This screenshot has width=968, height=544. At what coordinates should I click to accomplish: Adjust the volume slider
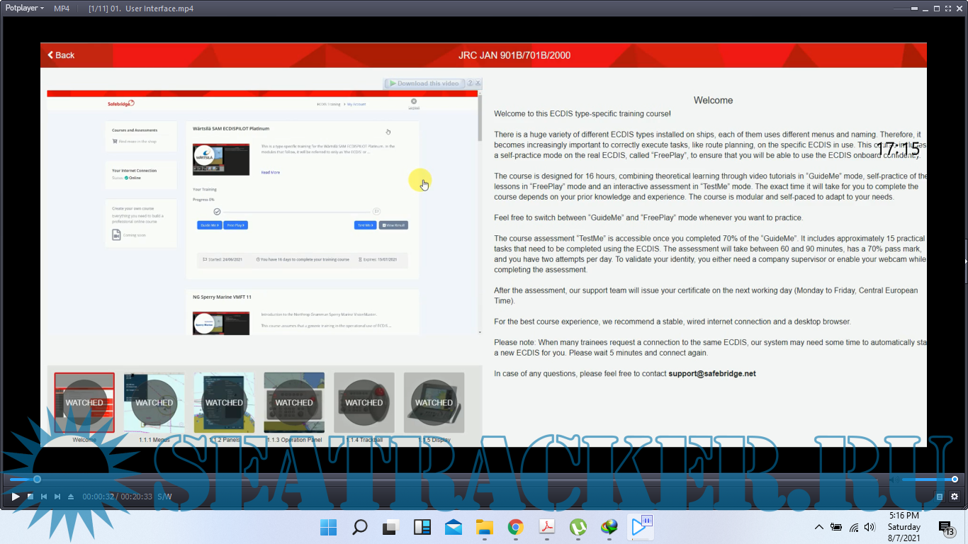click(x=928, y=480)
